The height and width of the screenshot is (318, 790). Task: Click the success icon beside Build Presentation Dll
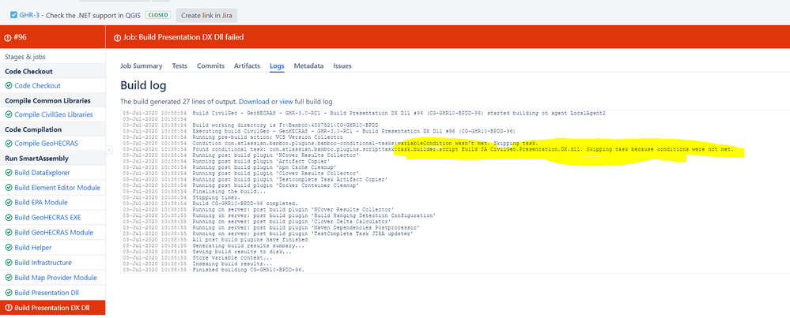pos(9,293)
